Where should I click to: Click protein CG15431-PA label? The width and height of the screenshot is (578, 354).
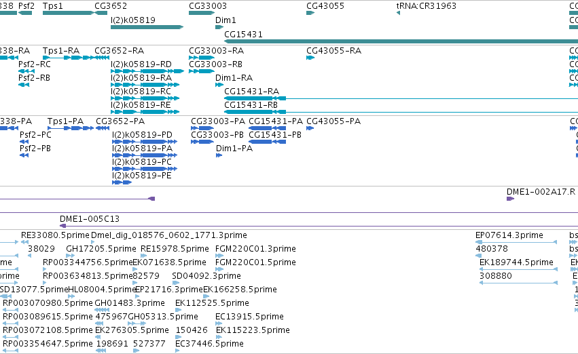click(276, 121)
